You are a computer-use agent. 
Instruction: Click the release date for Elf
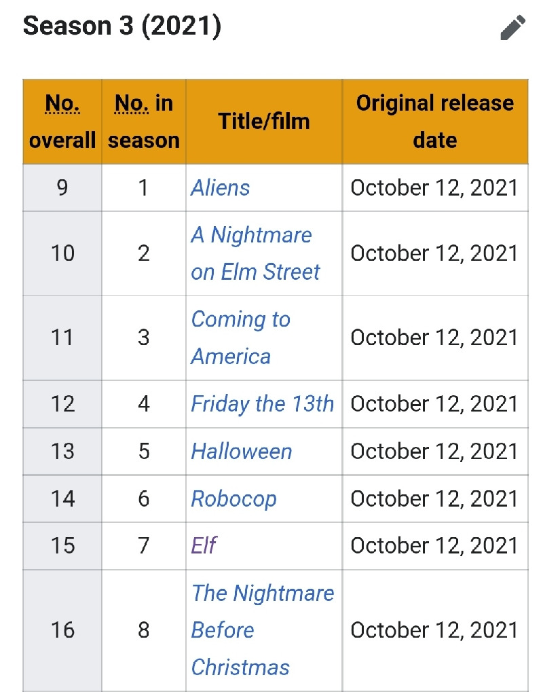[x=434, y=546]
